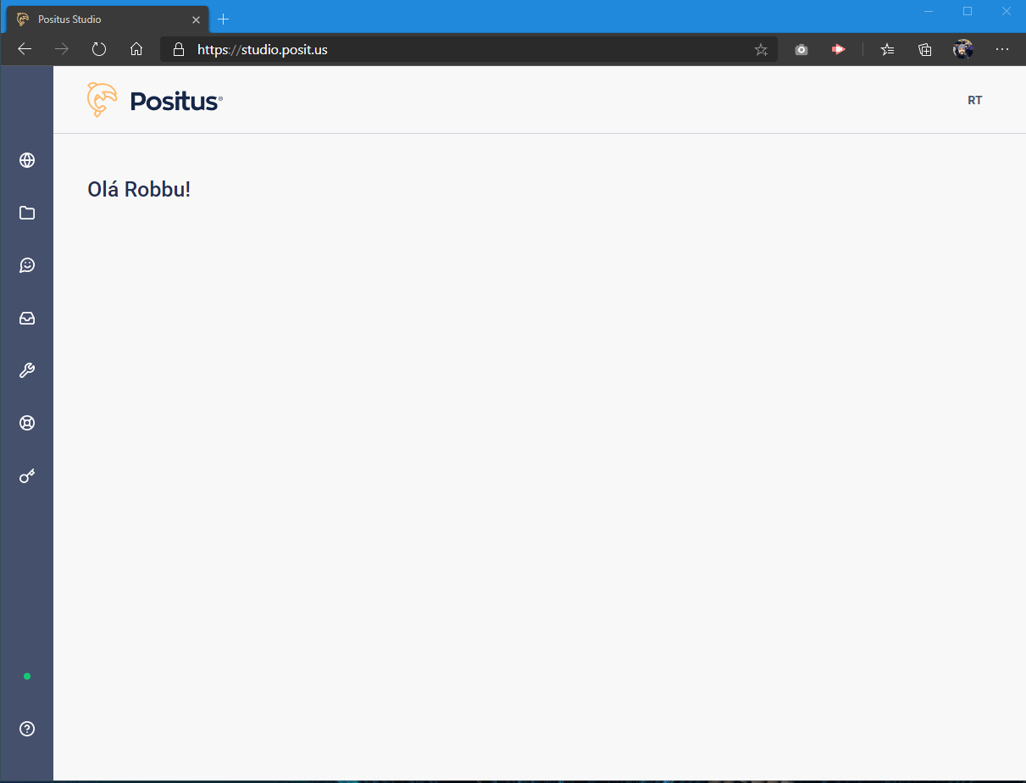Open the inbox tray icon in sidebar
The width and height of the screenshot is (1026, 783).
point(27,319)
